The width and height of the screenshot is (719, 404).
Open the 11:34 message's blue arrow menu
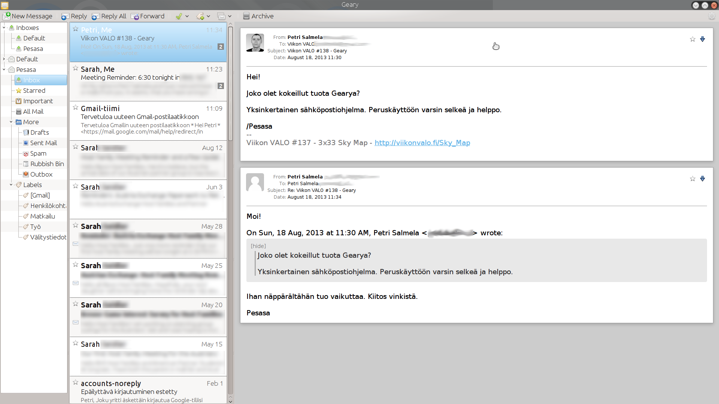(703, 179)
